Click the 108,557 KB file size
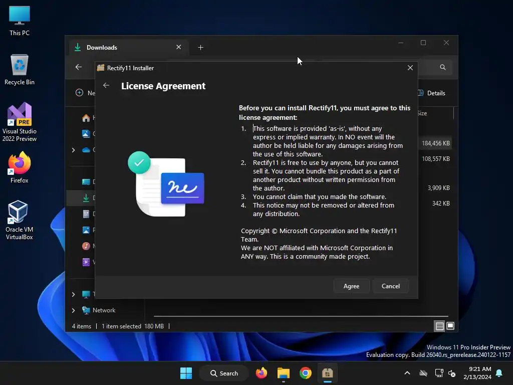 pyautogui.click(x=435, y=159)
